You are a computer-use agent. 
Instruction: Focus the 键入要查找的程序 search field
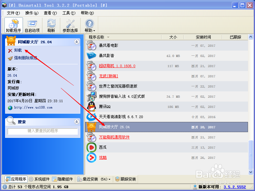click(43, 131)
